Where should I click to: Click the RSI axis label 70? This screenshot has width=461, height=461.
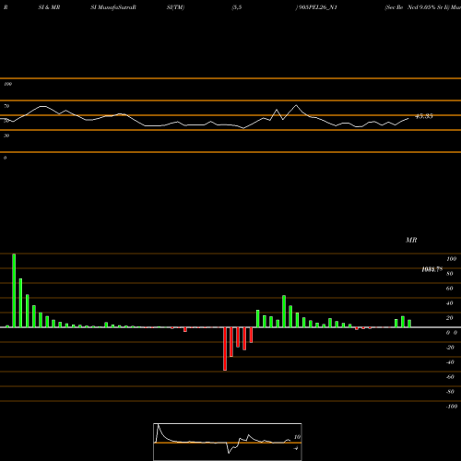(6, 106)
